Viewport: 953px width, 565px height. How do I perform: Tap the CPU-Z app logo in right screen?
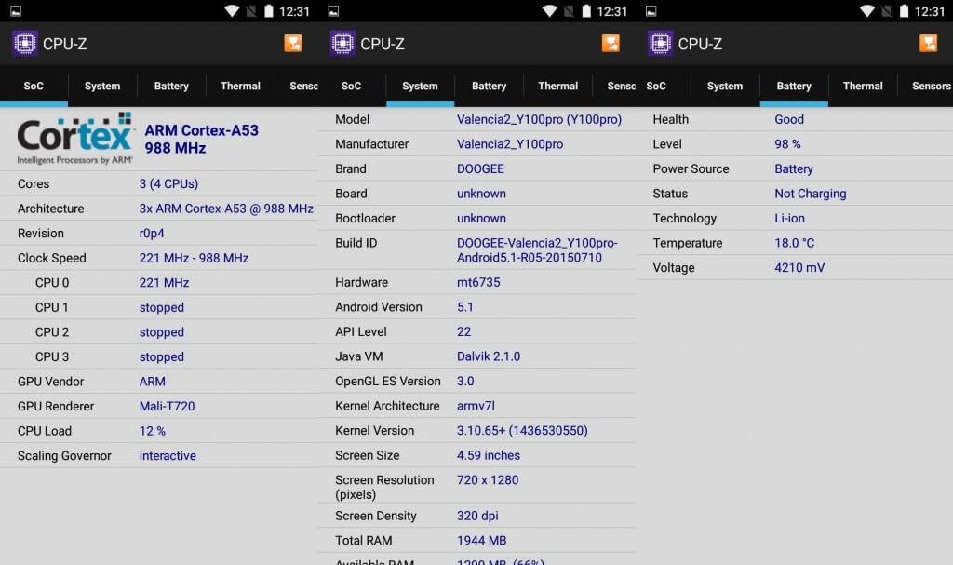pyautogui.click(x=660, y=43)
